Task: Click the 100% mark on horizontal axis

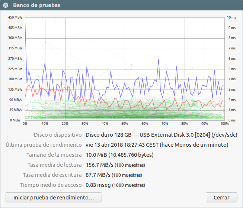Action: (224, 124)
